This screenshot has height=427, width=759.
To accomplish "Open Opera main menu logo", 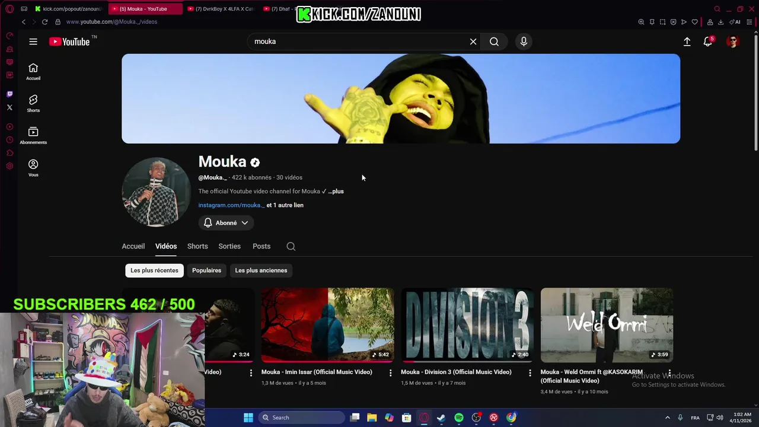I will (x=9, y=9).
